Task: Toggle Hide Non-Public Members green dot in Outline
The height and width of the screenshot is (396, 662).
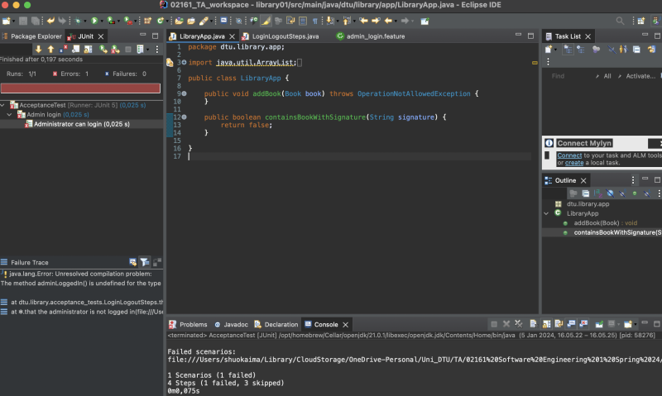Action: (x=635, y=193)
